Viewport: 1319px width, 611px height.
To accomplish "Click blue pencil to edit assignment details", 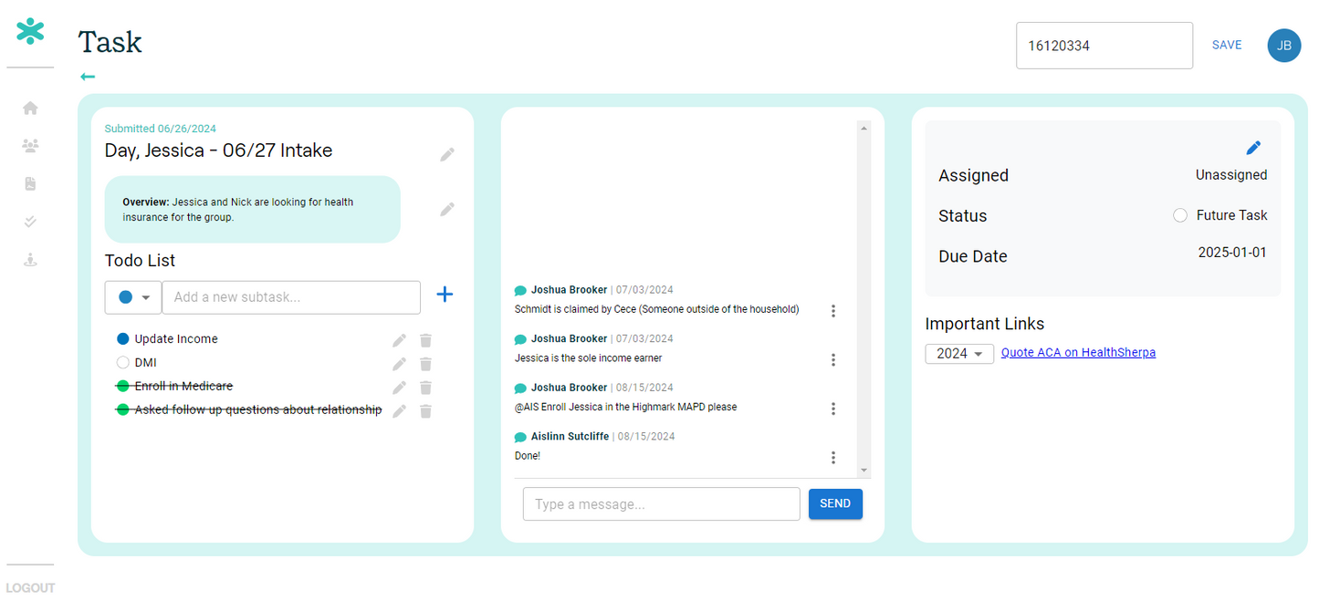I will 1253,148.
